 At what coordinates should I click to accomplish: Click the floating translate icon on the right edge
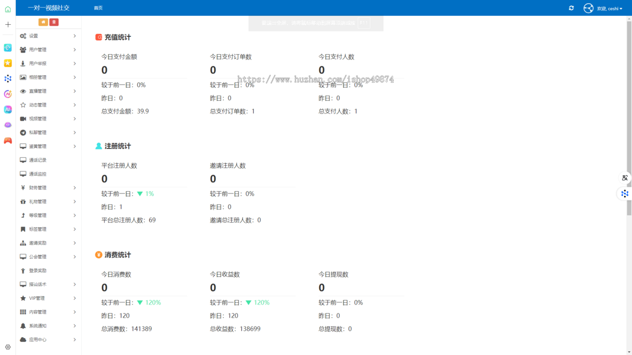[x=625, y=178]
